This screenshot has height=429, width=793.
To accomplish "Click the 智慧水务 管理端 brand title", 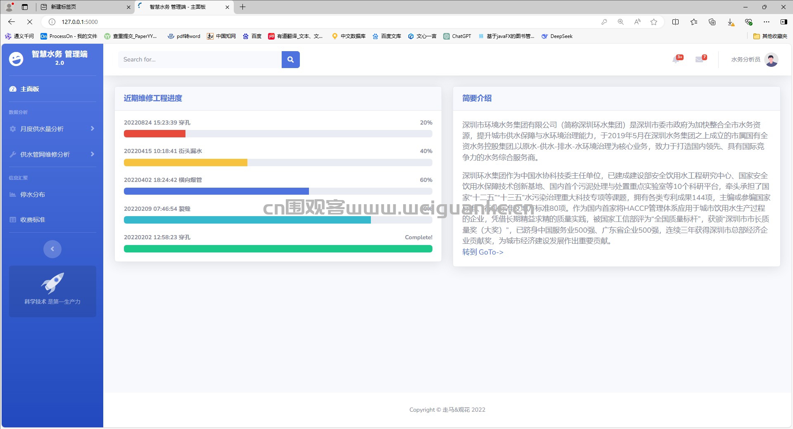I will pos(59,54).
